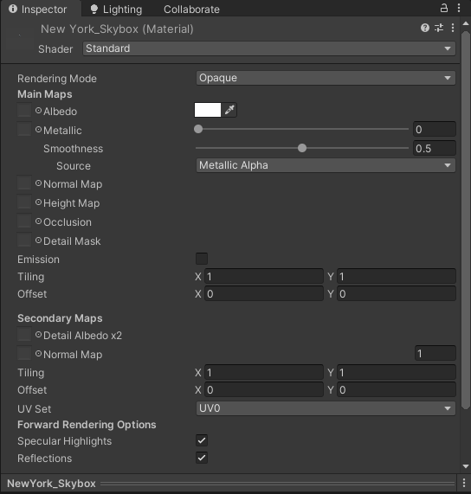Open Rendering Mode Opaque dropdown
Screen dimensions: 471x494
(x=326, y=78)
